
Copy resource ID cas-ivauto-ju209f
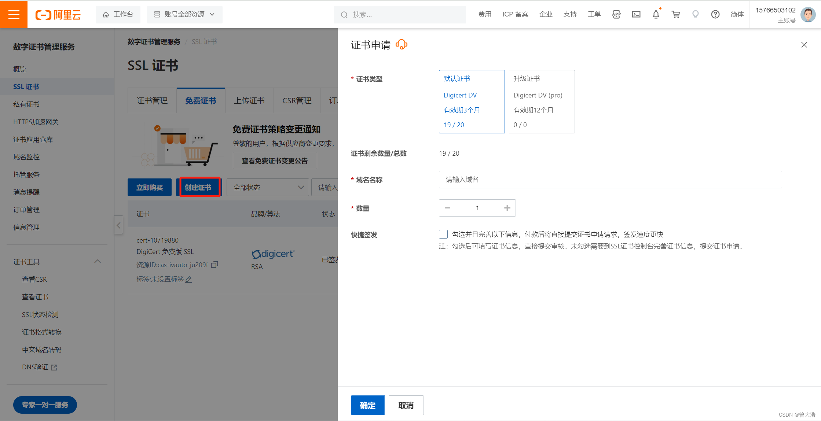tap(215, 265)
